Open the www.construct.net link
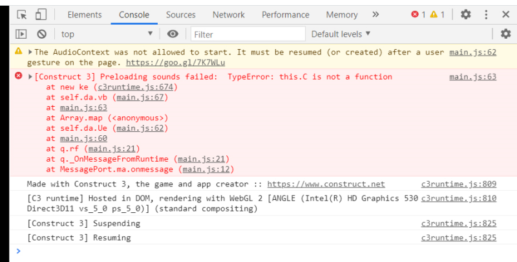This screenshot has width=517, height=262. click(x=326, y=184)
